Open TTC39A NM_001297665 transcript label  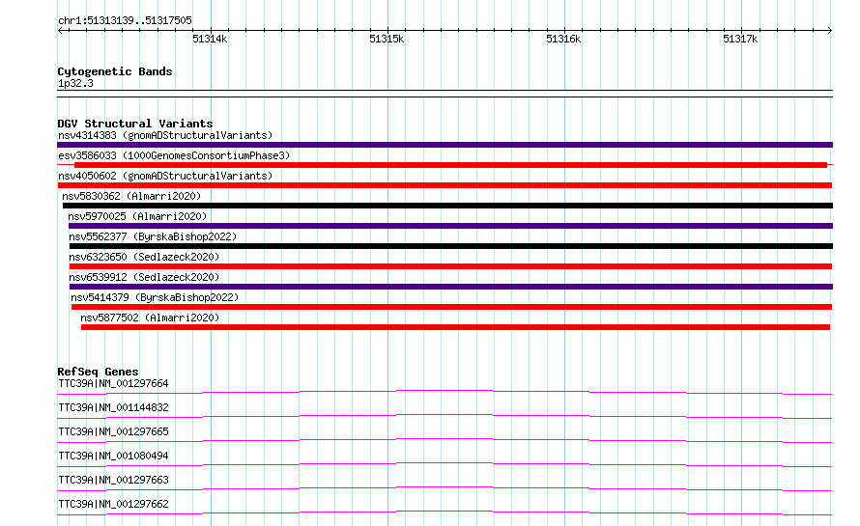click(113, 431)
